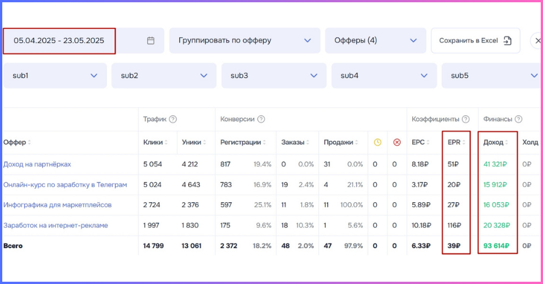
Task: Click the red cancelled column icon
Action: 397,142
